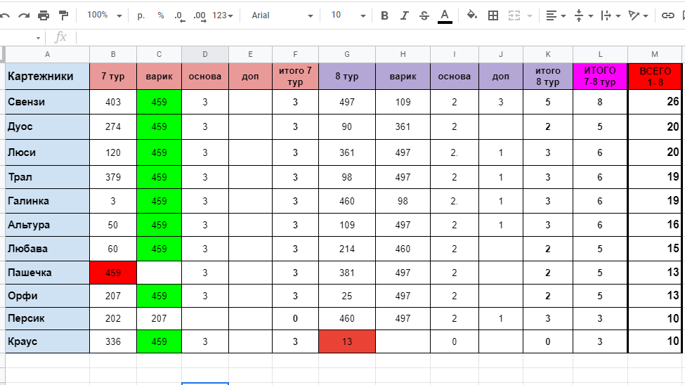Open the 123 more formats dropdown
The image size is (685, 385).
(223, 15)
